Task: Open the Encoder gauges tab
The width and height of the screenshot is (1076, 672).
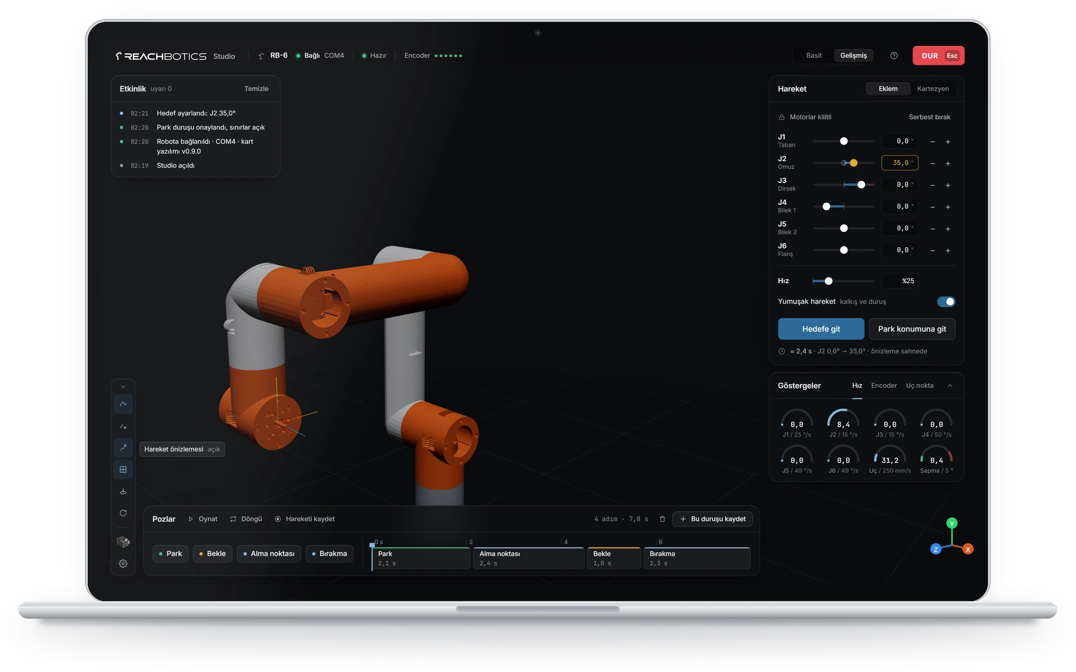Action: pos(884,386)
